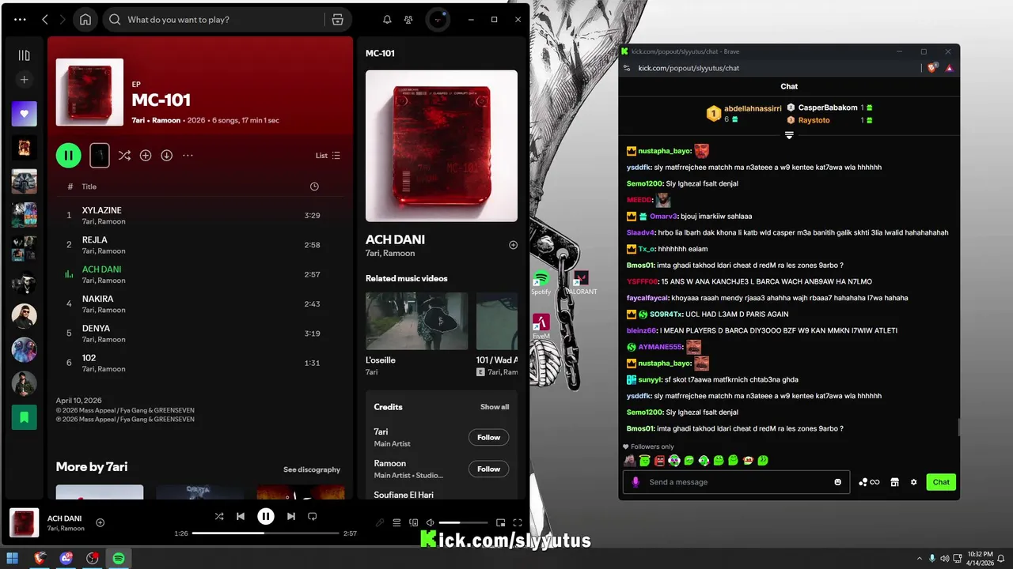Image resolution: width=1013 pixels, height=569 pixels.
Task: Collapse Your Library sidebar icon
Action: point(24,55)
